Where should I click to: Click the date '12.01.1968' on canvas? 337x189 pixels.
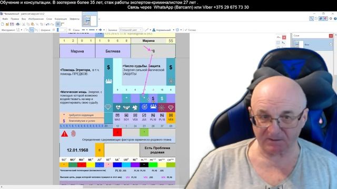tap(77, 150)
